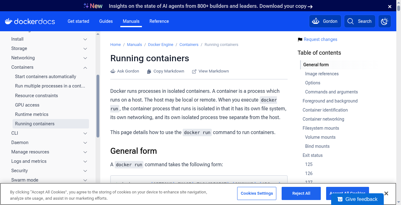Screen dimensions: 401x205
Task: Collapse the Containers sidebar section
Action: [85, 67]
